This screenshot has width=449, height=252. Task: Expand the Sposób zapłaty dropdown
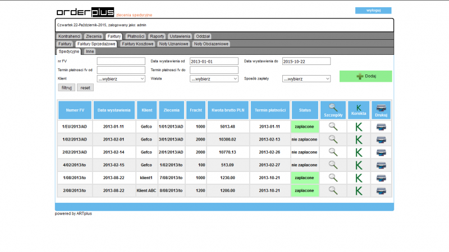306,79
